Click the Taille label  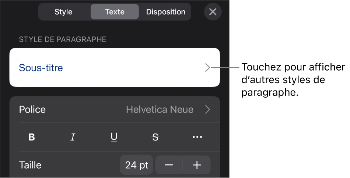[x=30, y=165]
